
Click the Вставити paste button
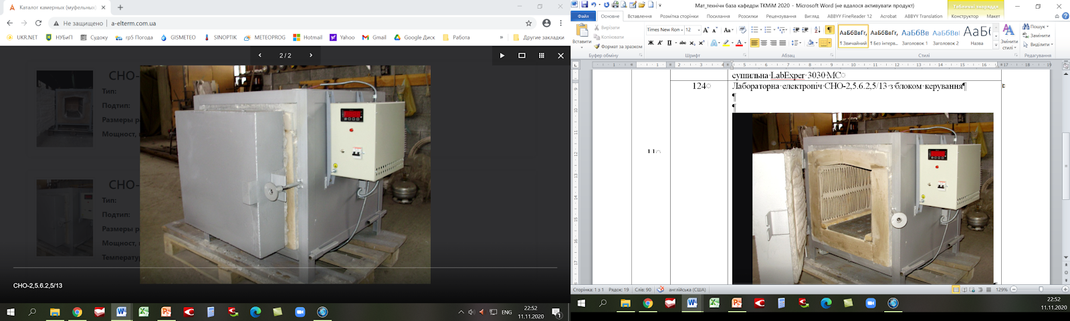tap(582, 35)
